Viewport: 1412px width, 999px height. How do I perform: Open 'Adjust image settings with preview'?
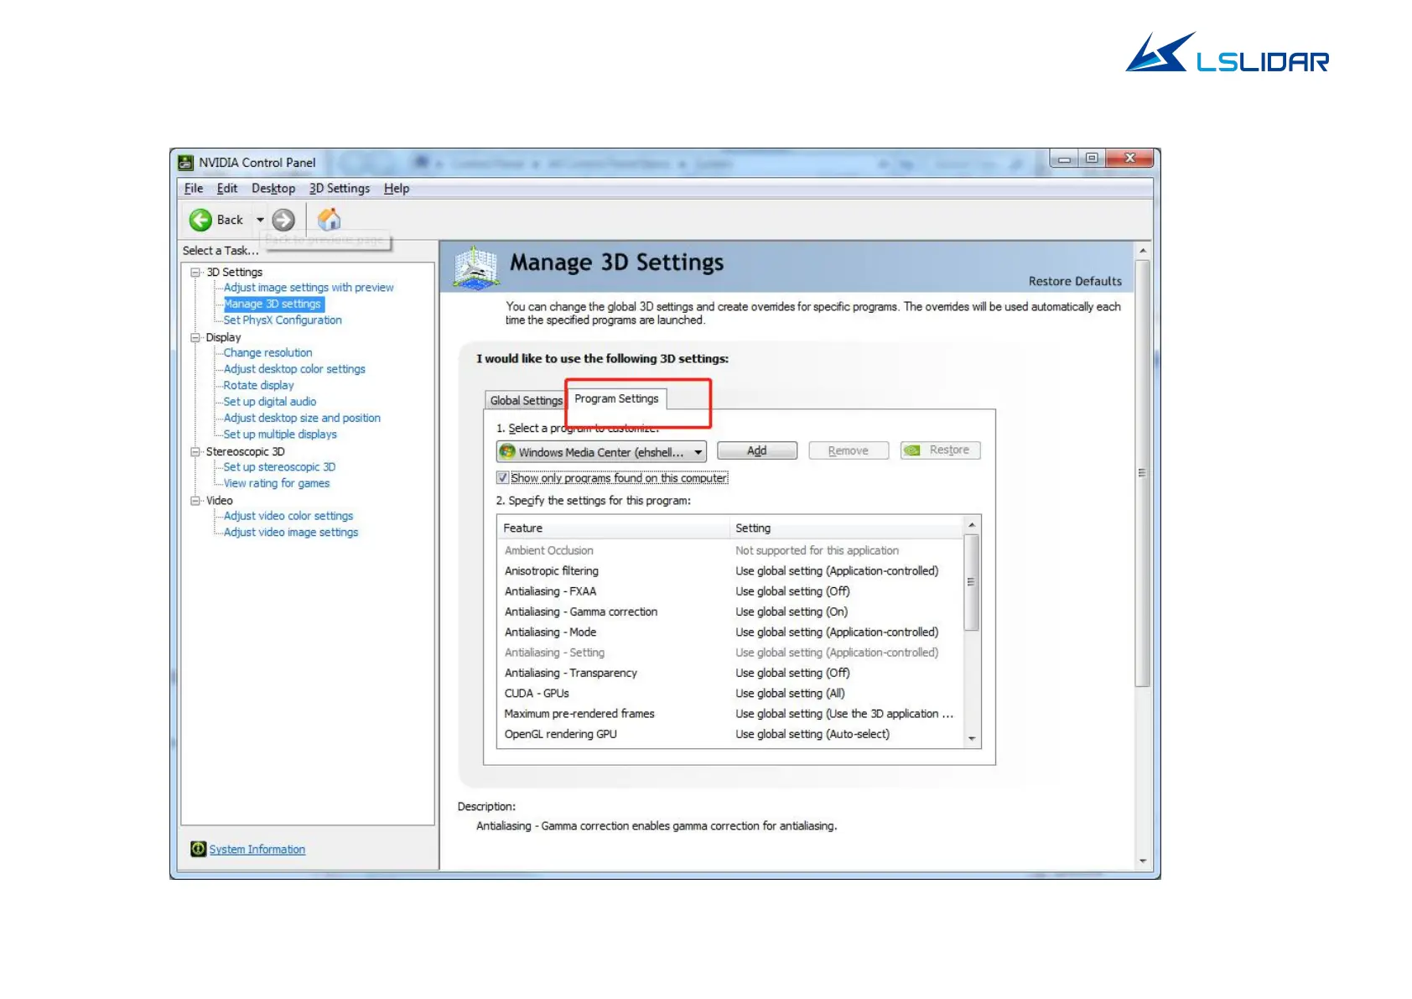309,288
